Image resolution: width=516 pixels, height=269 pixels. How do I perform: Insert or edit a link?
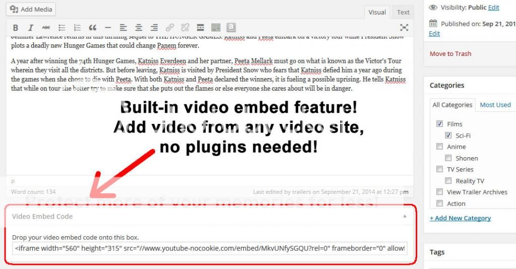(x=169, y=28)
